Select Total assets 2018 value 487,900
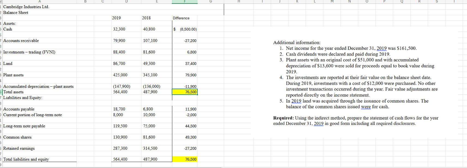Screen dimensions: 467x168 tap(150, 92)
